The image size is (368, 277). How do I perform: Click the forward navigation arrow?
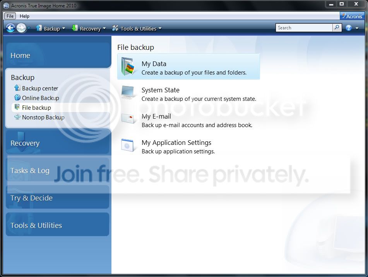coord(21,28)
